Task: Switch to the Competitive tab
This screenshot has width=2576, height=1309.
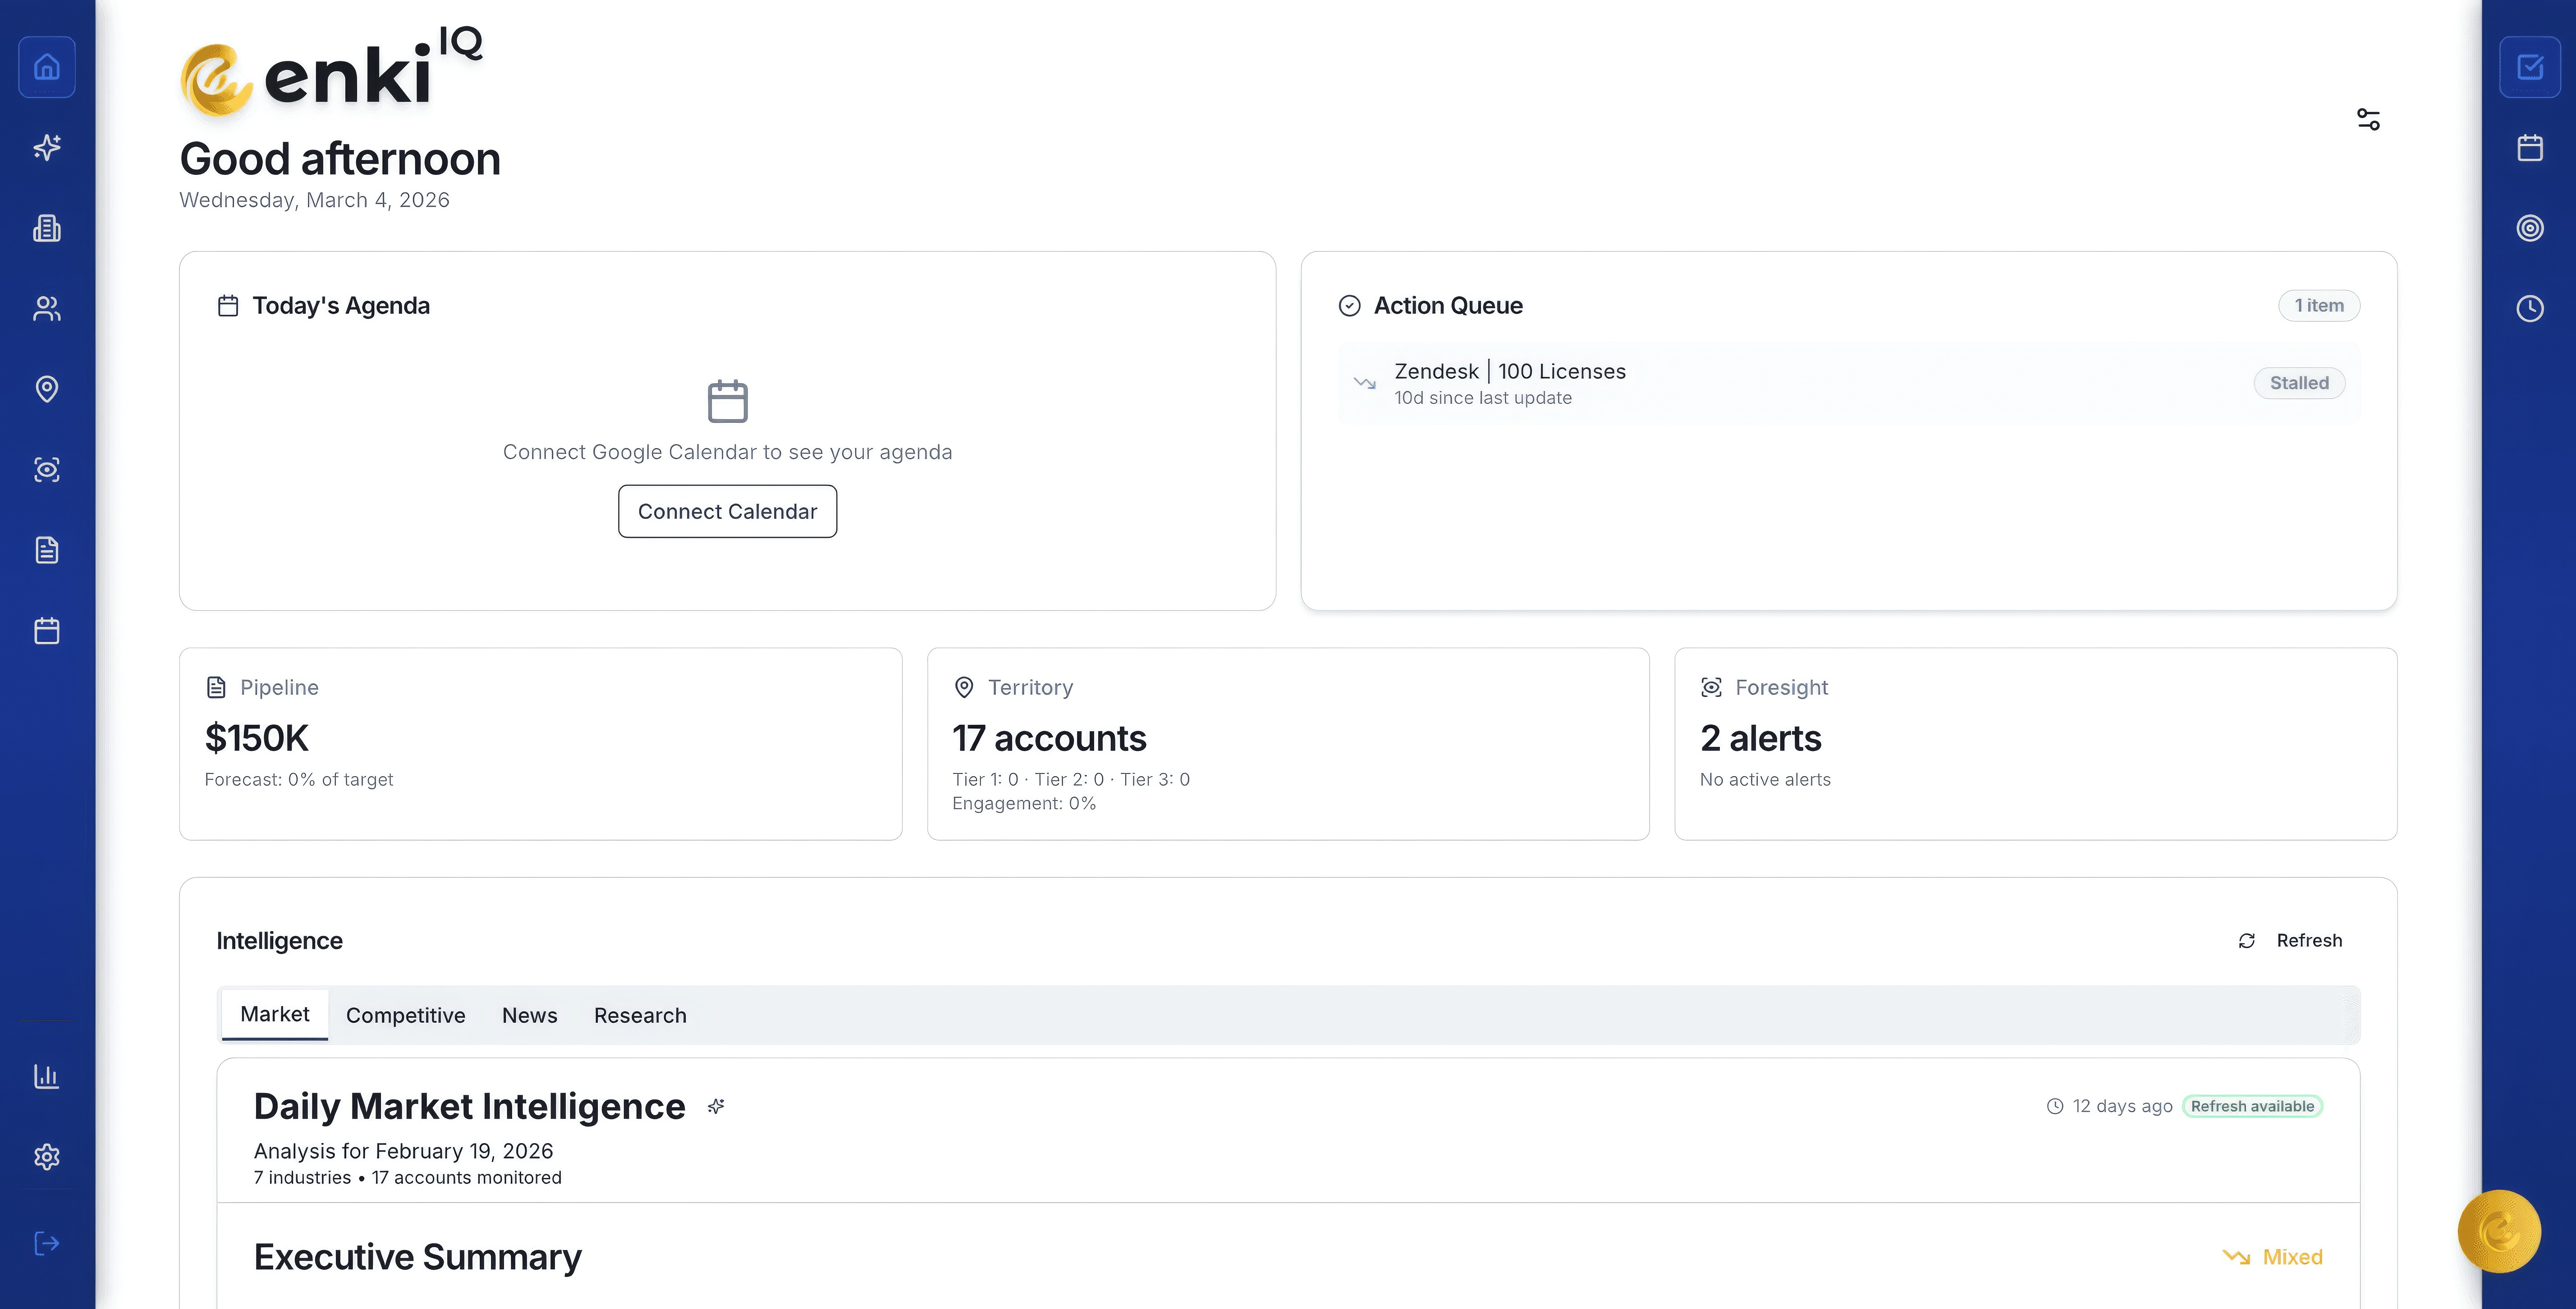Action: click(x=405, y=1015)
